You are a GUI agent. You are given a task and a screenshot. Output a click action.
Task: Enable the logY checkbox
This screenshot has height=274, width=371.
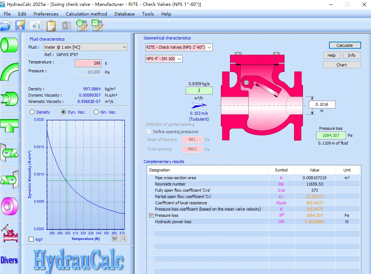[31, 239]
